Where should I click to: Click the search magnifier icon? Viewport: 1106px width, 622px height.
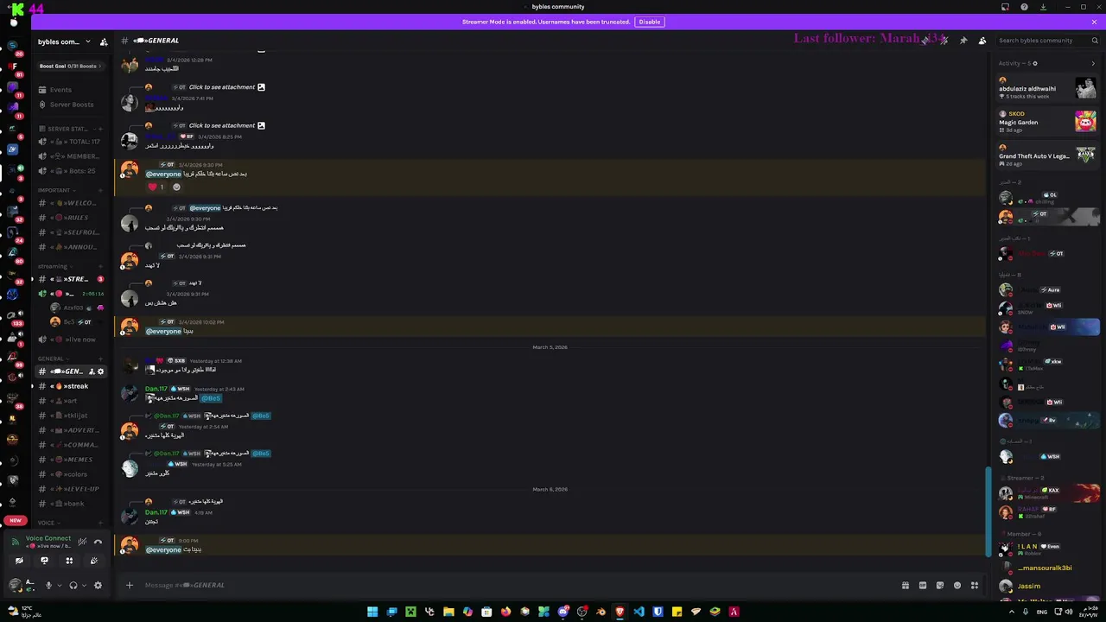pyautogui.click(x=1094, y=41)
